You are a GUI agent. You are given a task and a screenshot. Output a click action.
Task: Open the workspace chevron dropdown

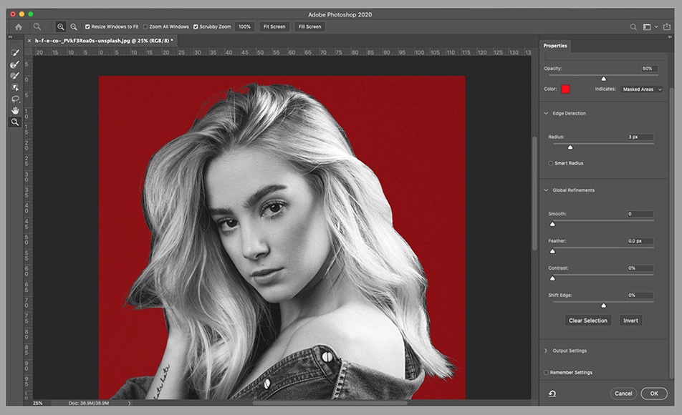coord(656,27)
